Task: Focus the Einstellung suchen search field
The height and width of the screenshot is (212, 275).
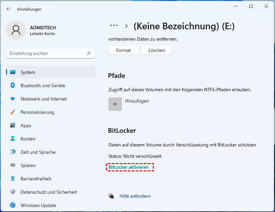Action: [47, 53]
